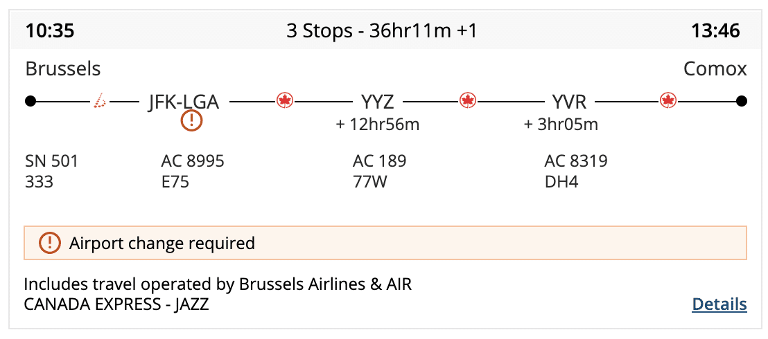Viewport: 768px width, 339px height.
Task: Select the JFK-LGA stopover label
Action: 184,102
